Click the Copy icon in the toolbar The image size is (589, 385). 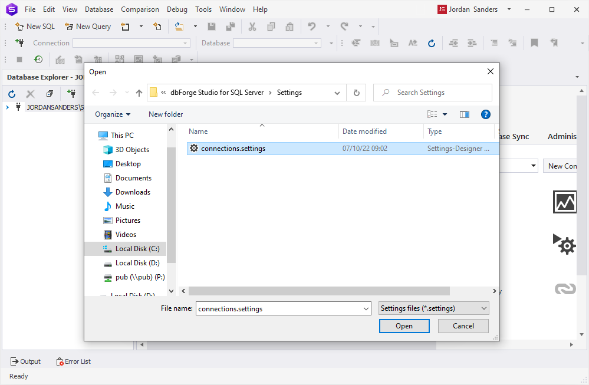(271, 27)
